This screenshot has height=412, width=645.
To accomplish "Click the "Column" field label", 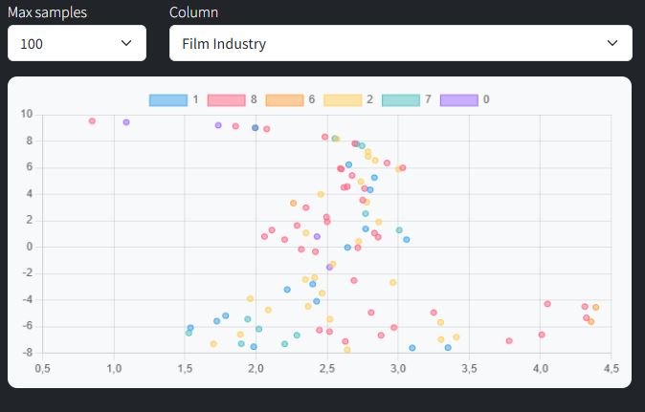I will [193, 12].
